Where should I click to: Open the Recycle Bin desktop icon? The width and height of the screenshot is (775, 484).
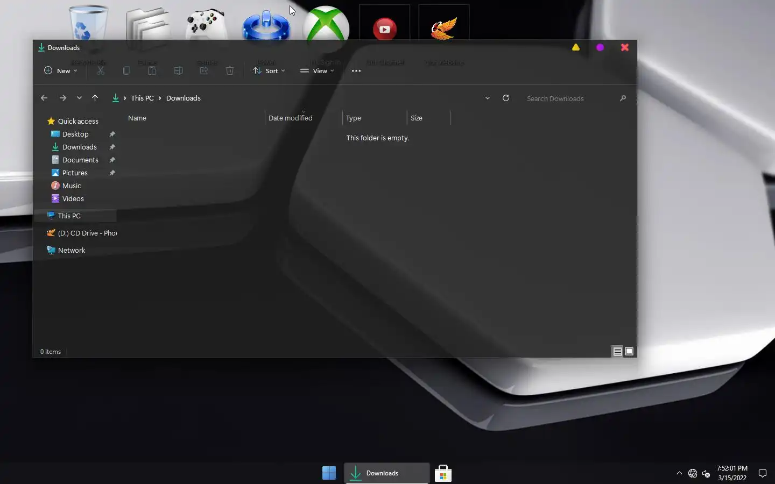(88, 23)
